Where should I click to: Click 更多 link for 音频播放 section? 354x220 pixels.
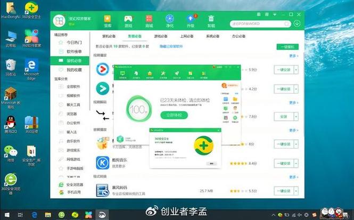coord(294,130)
